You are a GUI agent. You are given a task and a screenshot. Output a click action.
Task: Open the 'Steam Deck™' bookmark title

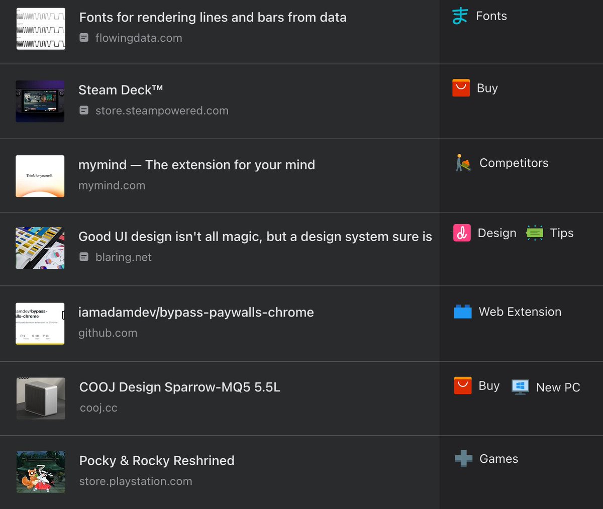(121, 89)
